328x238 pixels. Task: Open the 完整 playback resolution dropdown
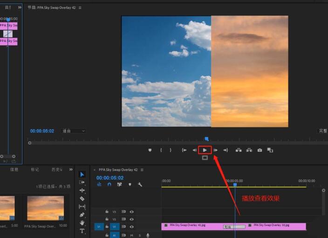pyautogui.click(x=322, y=131)
